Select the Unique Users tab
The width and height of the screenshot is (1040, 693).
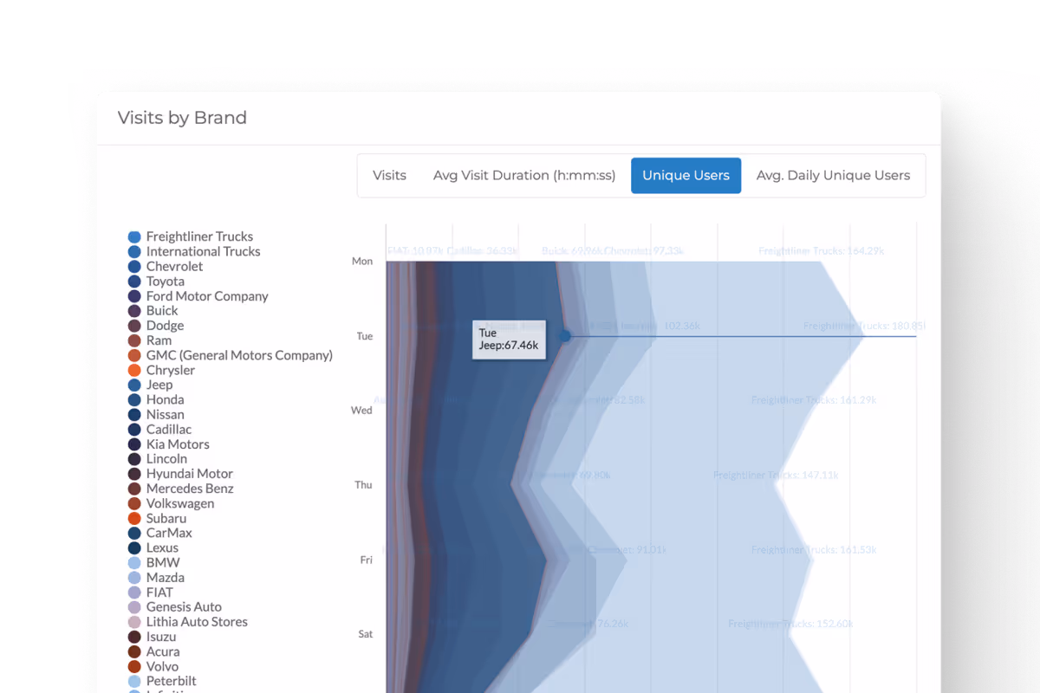(686, 175)
